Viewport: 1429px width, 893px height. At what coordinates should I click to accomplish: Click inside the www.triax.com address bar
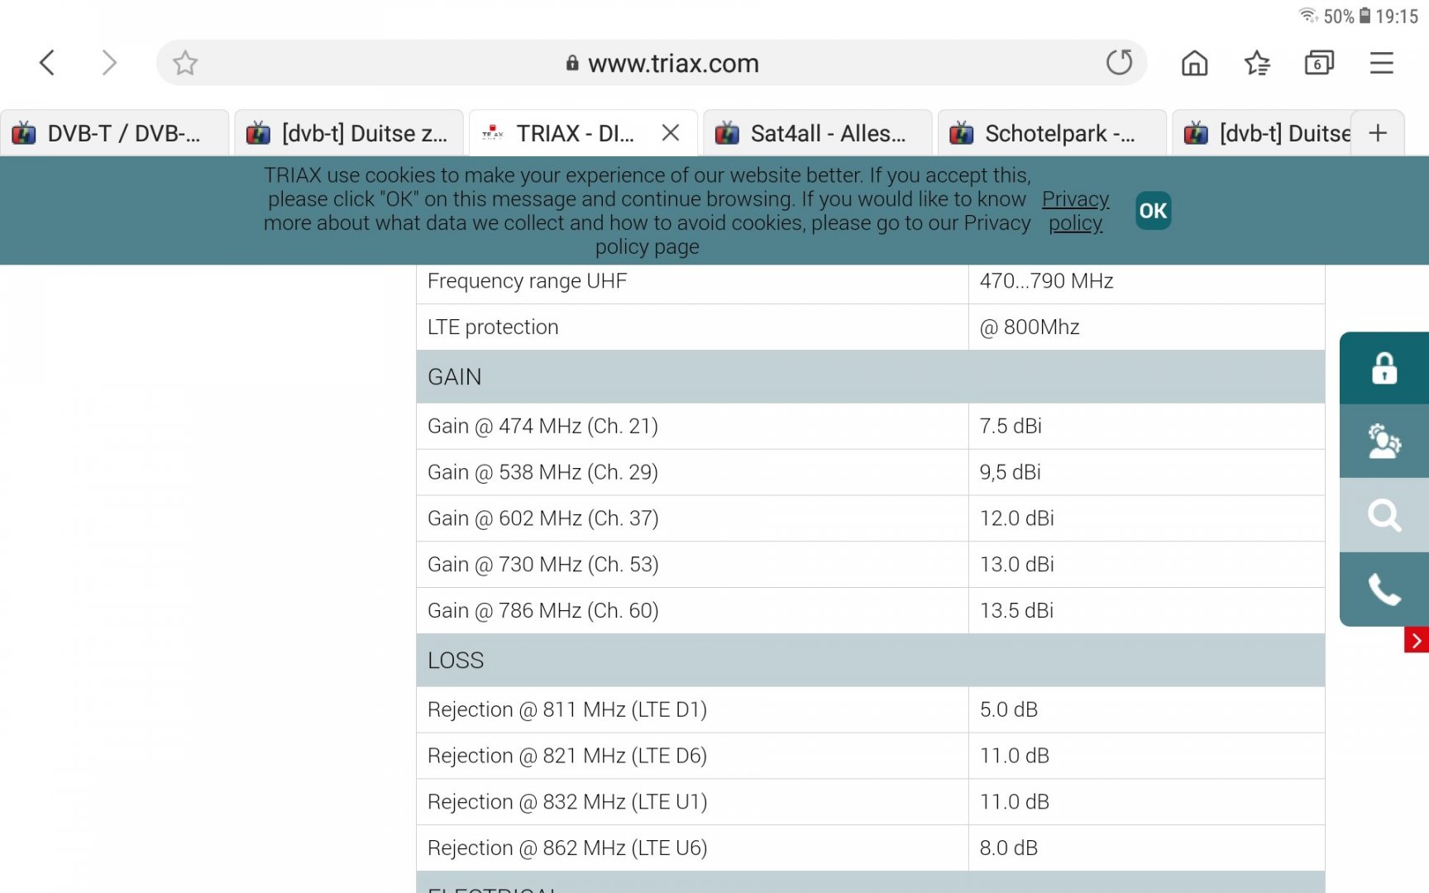[672, 63]
